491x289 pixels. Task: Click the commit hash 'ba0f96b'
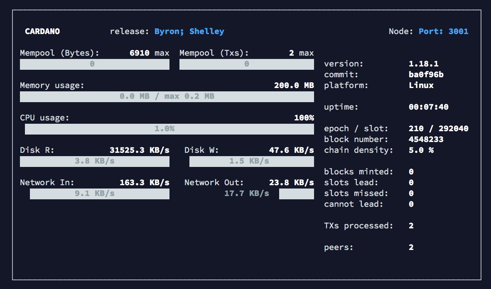click(x=426, y=74)
